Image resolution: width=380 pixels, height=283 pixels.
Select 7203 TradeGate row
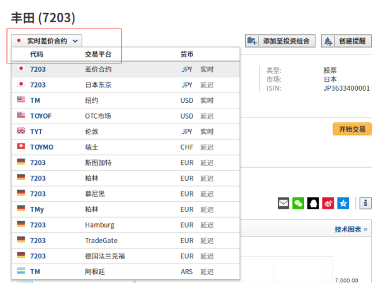[125, 240]
